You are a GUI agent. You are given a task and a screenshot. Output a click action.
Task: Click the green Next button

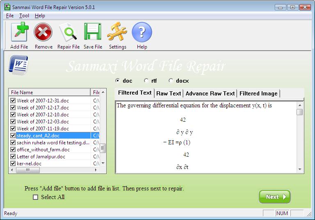275,197
